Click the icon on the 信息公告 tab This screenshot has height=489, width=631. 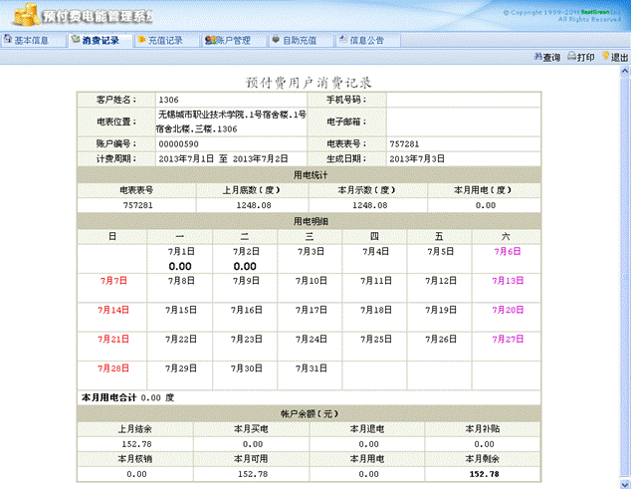coord(340,41)
